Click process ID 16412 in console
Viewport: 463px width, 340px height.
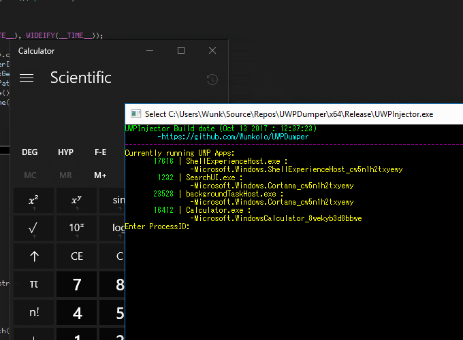(x=163, y=210)
